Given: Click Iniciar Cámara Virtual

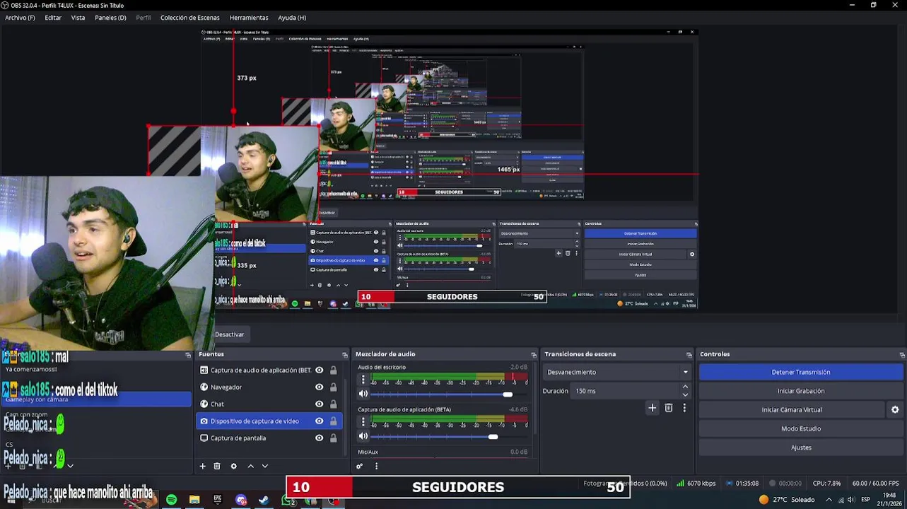Looking at the screenshot, I should (x=792, y=409).
